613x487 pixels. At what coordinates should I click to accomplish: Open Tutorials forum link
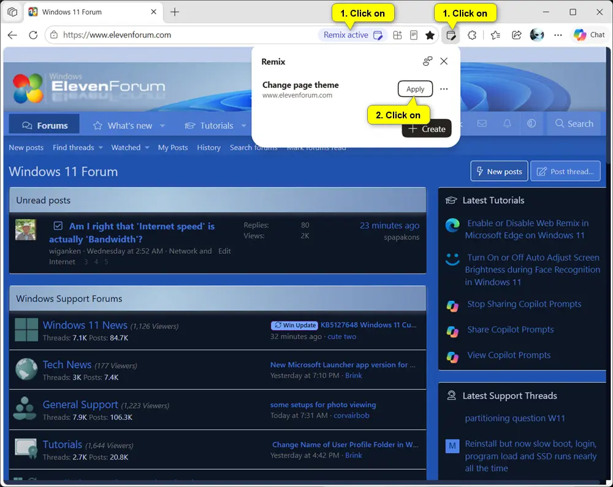click(62, 444)
